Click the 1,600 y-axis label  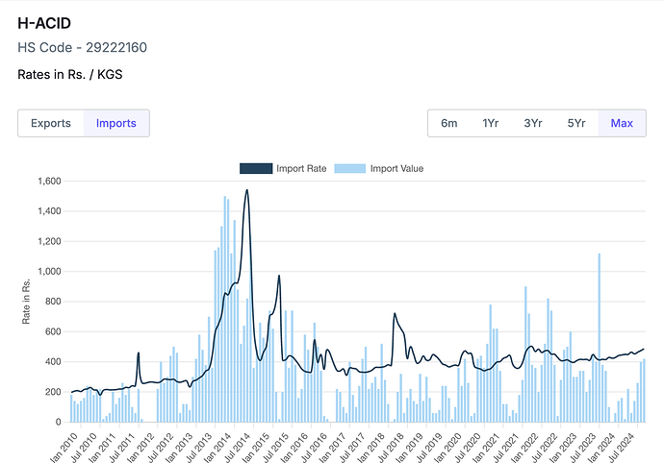tap(49, 181)
